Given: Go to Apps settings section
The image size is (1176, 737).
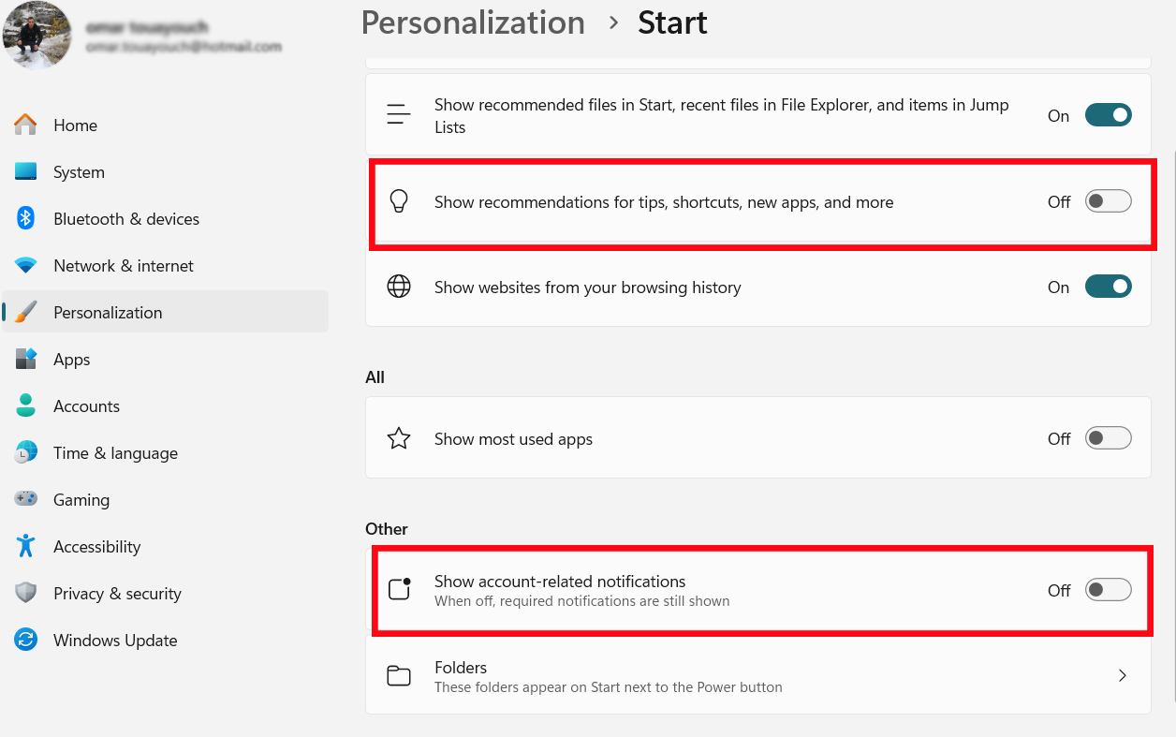Looking at the screenshot, I should 72,360.
